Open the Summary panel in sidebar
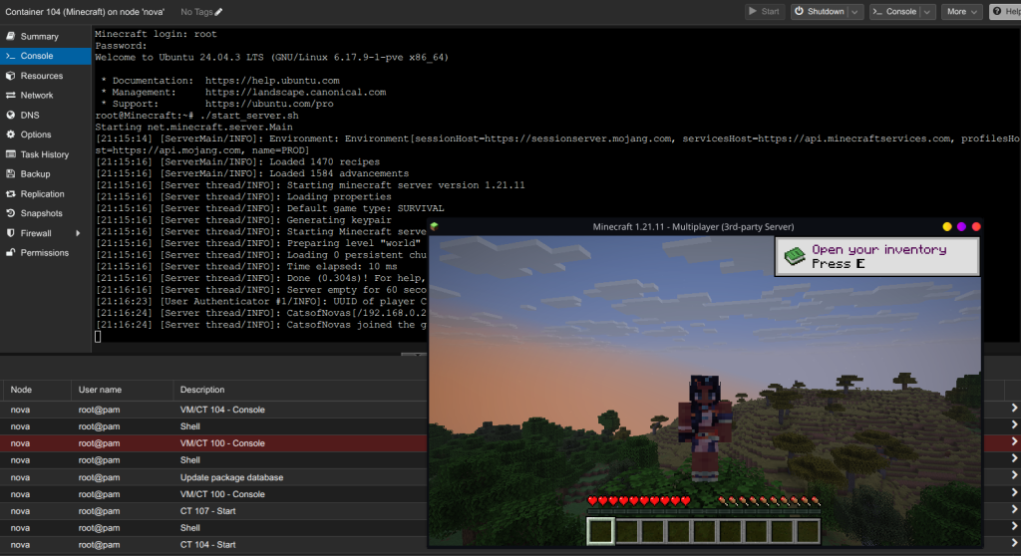This screenshot has width=1021, height=556. click(39, 37)
